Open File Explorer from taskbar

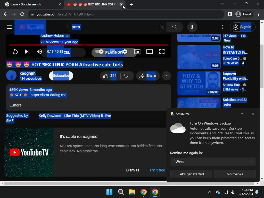pyautogui.click(x=132, y=192)
